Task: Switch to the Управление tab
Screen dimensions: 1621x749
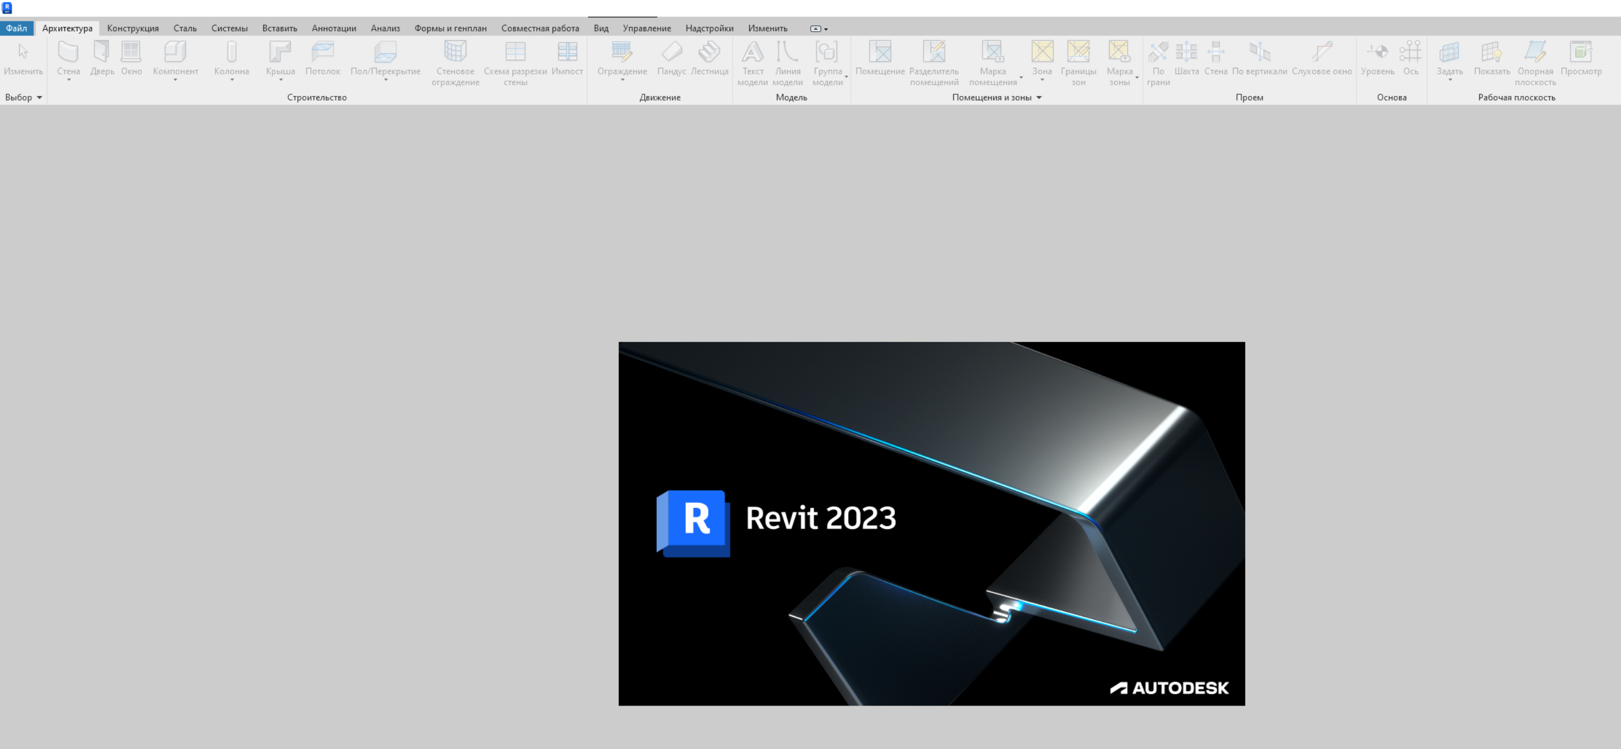Action: [x=646, y=28]
